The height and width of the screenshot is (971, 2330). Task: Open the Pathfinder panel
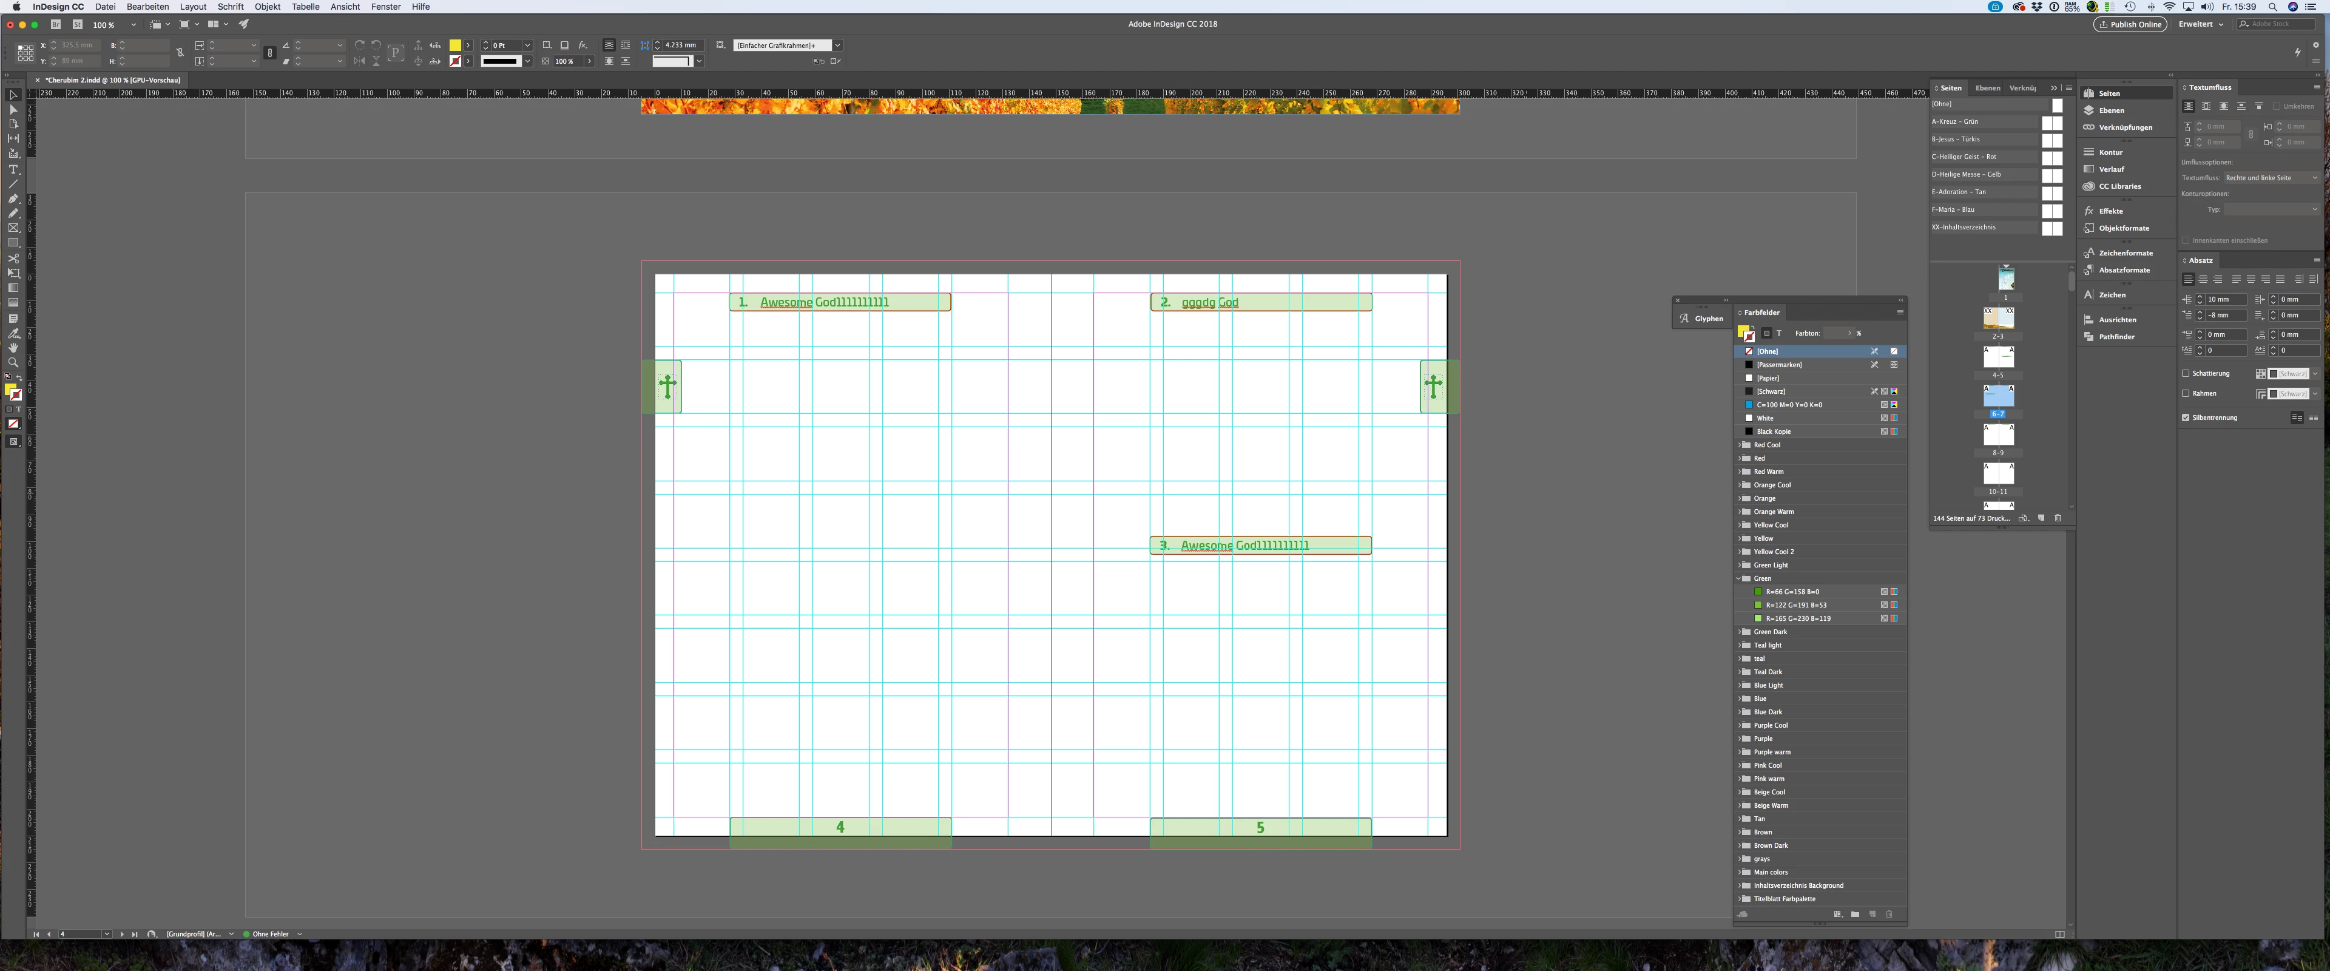coord(2116,337)
